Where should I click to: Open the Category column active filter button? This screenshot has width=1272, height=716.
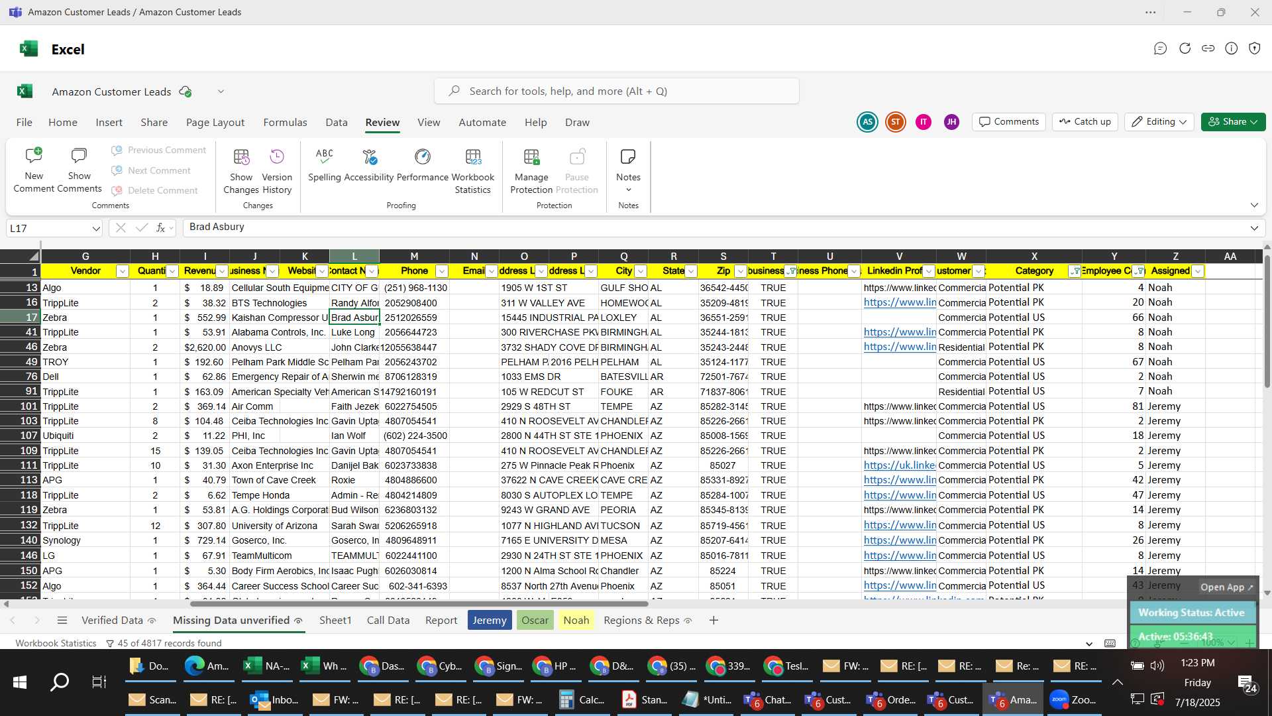(1075, 271)
